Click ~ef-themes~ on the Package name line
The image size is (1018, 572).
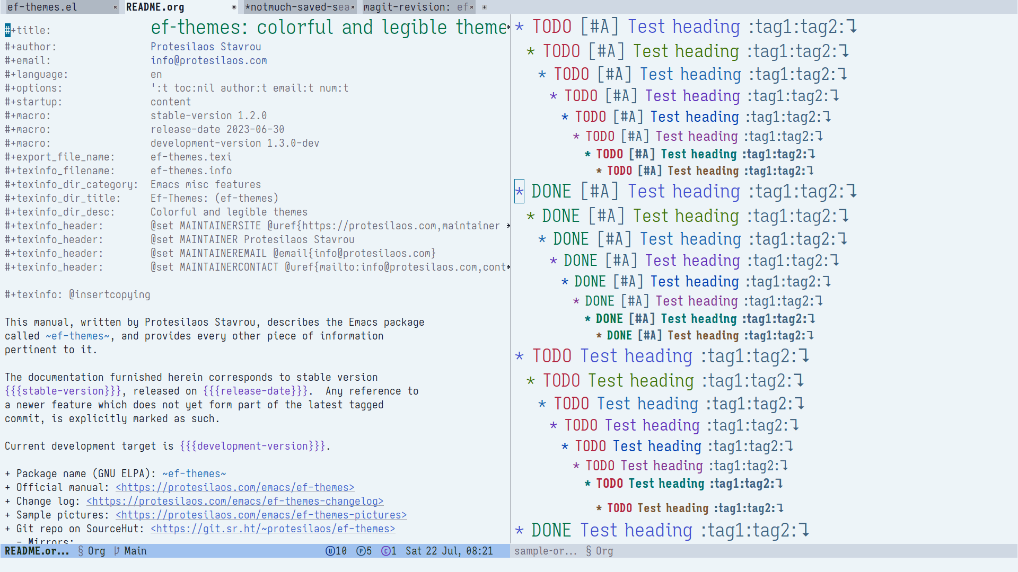point(194,473)
